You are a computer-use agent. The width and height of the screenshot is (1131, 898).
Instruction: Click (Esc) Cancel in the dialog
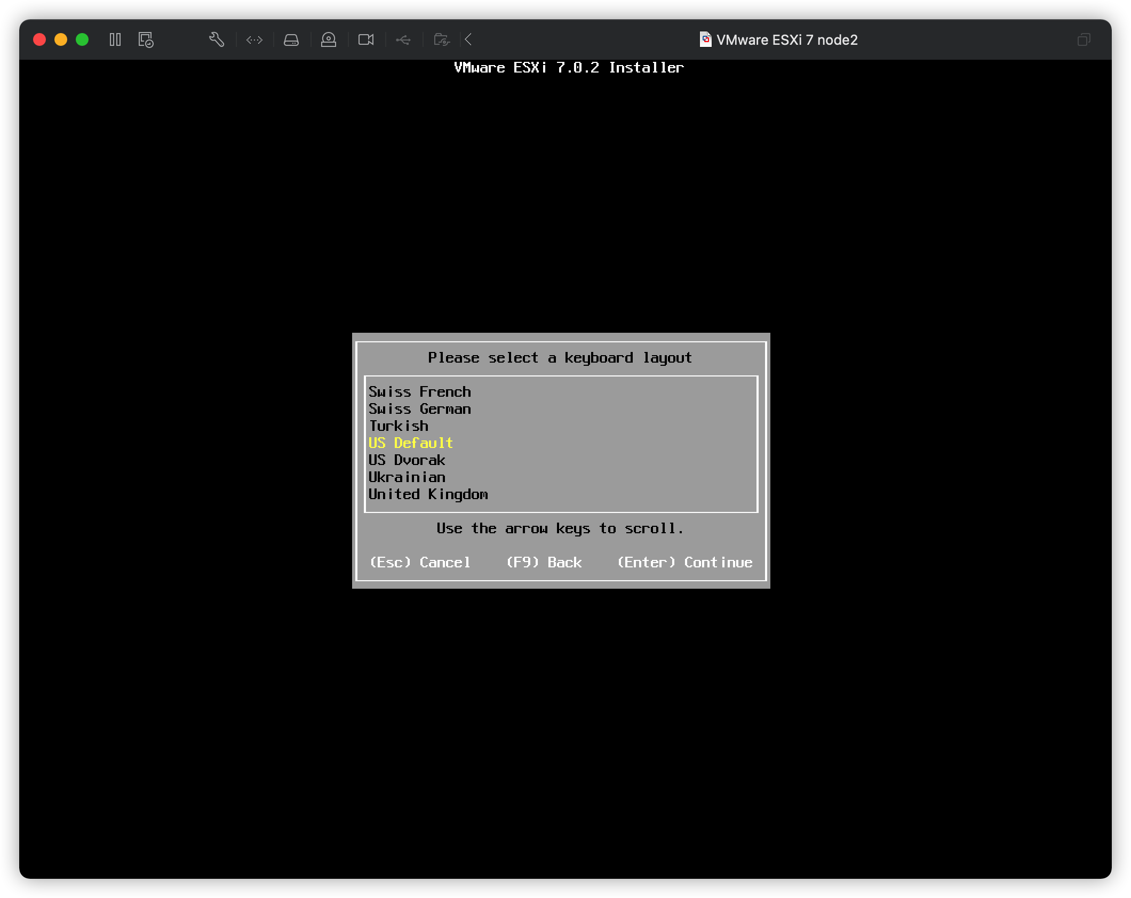pos(419,562)
